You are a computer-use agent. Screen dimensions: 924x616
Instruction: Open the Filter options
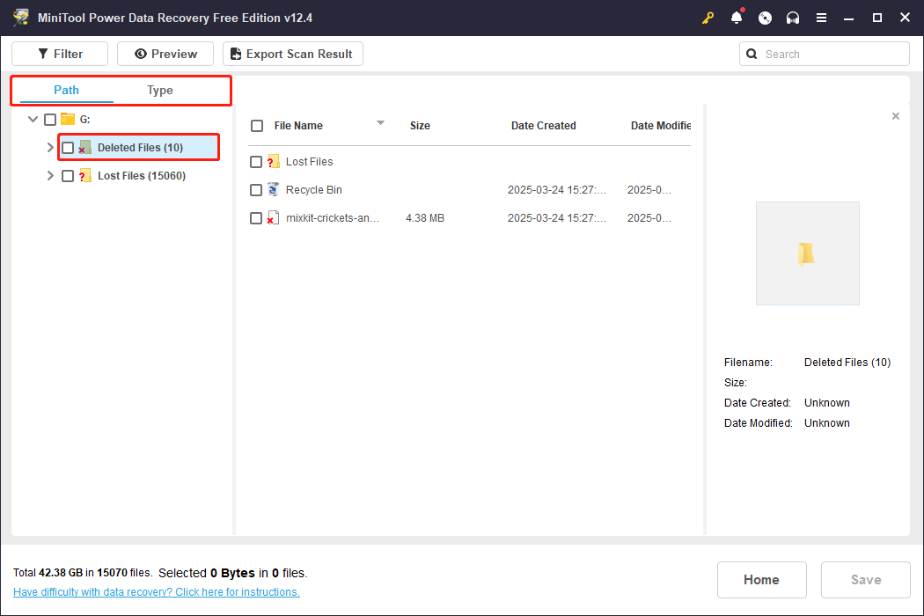click(x=60, y=54)
